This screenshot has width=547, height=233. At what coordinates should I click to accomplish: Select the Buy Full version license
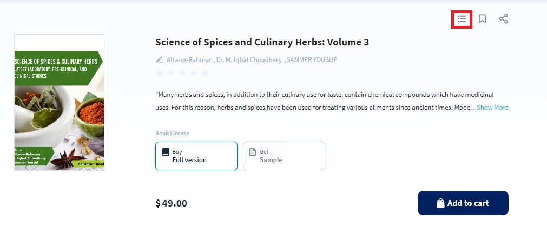pos(196,156)
